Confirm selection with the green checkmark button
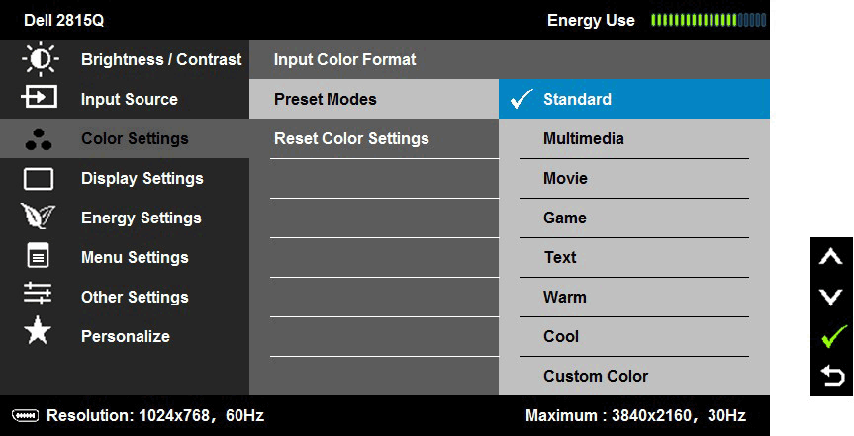This screenshot has width=854, height=436. (x=834, y=336)
